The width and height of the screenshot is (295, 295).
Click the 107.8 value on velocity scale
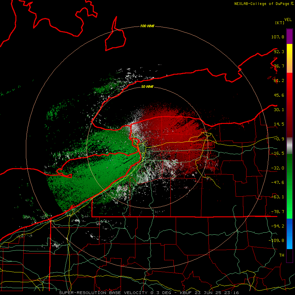click(278, 37)
